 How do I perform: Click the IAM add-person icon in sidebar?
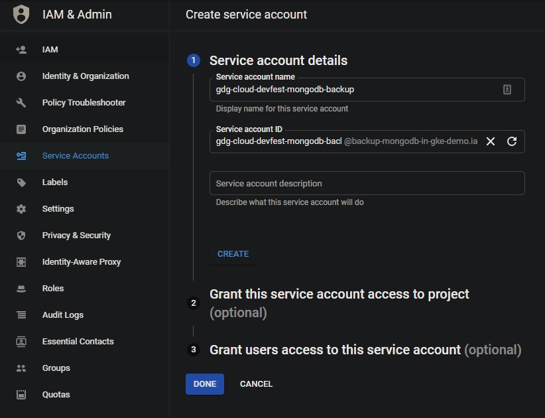(21, 50)
